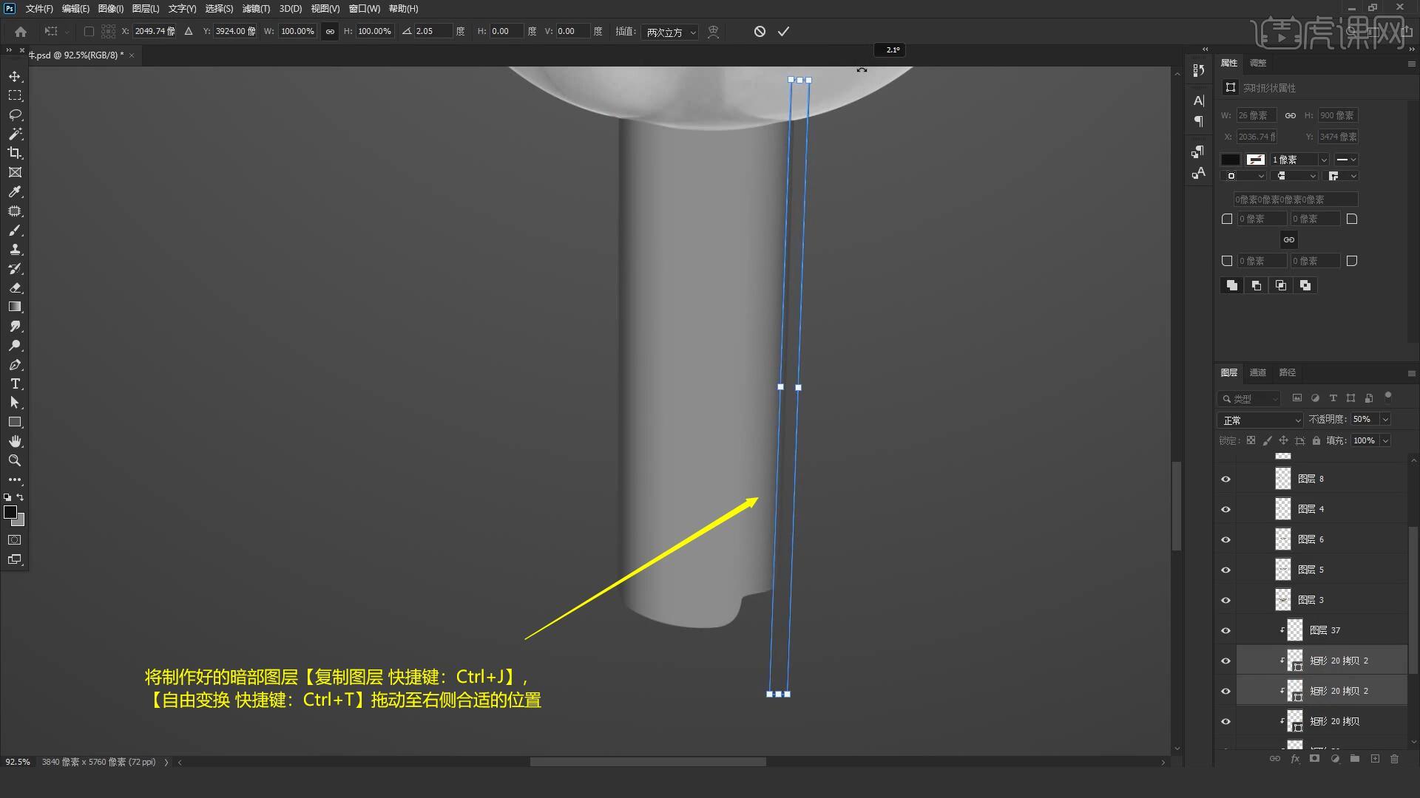The image size is (1420, 798).
Task: Select the Pen tool
Action: tap(15, 364)
